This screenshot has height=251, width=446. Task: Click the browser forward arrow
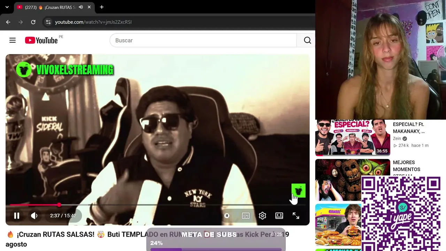pos(21,22)
